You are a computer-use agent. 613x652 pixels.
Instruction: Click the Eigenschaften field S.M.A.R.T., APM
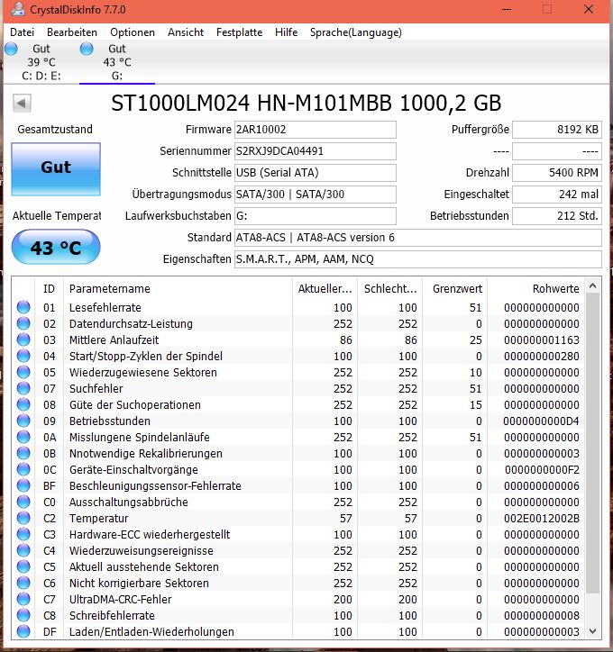[417, 259]
